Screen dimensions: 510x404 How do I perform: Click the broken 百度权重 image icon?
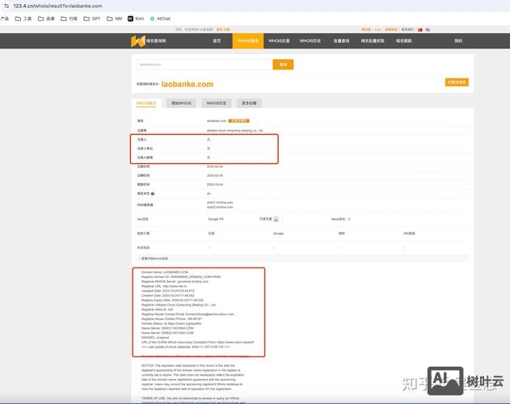[276, 218]
